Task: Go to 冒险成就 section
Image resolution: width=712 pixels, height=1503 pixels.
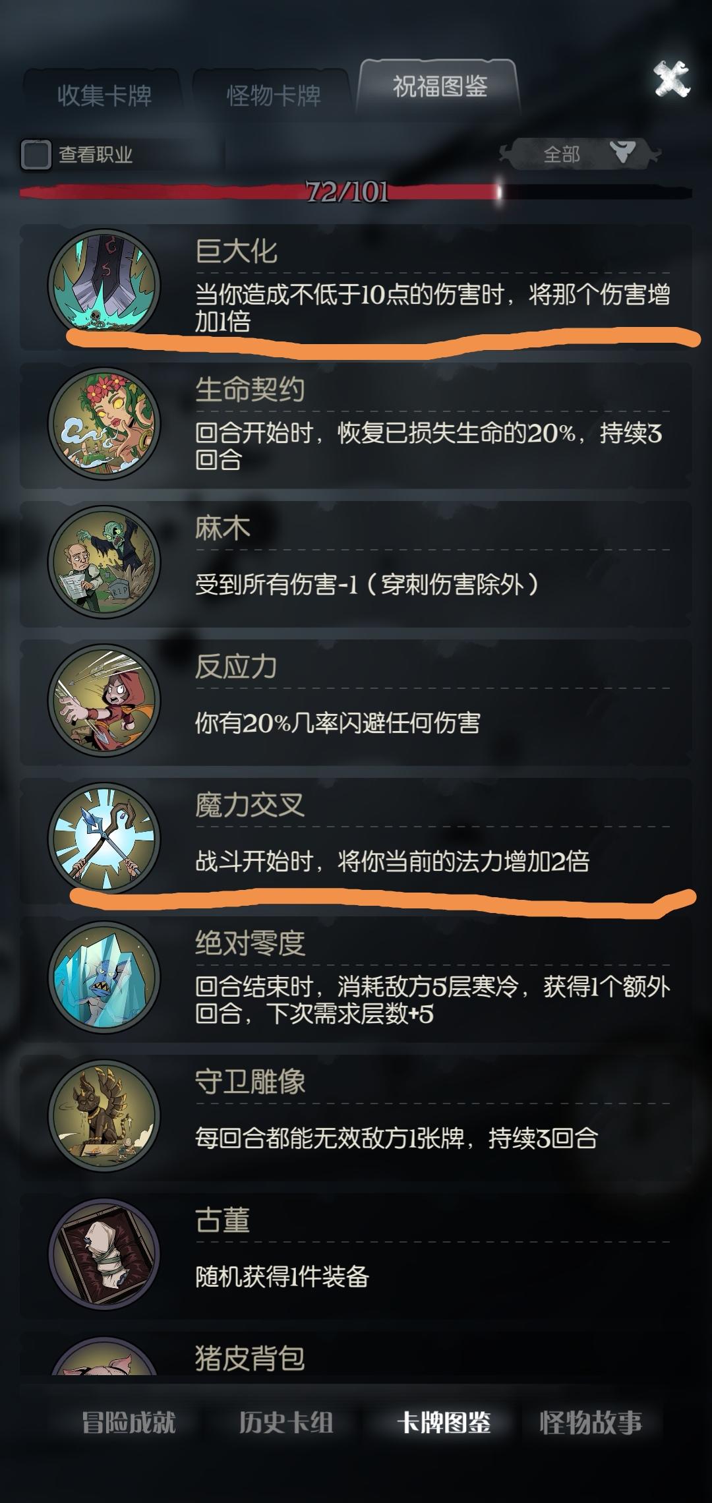Action: pos(129,1423)
